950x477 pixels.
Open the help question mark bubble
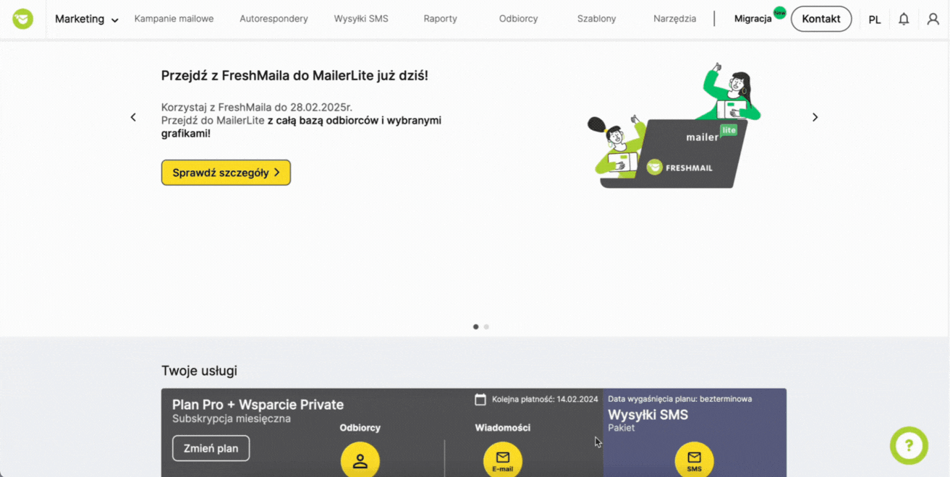(x=909, y=445)
